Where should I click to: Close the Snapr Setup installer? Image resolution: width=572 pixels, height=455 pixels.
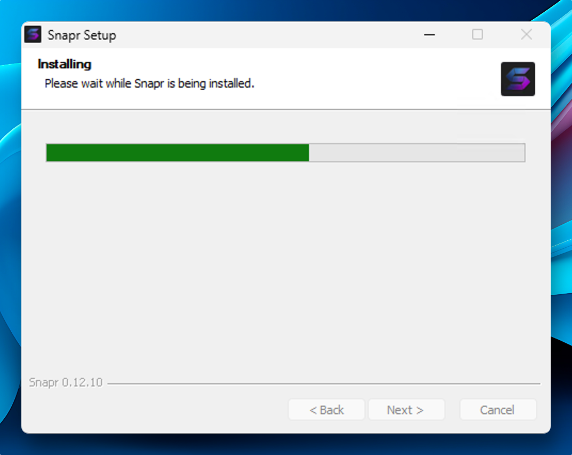tap(526, 34)
